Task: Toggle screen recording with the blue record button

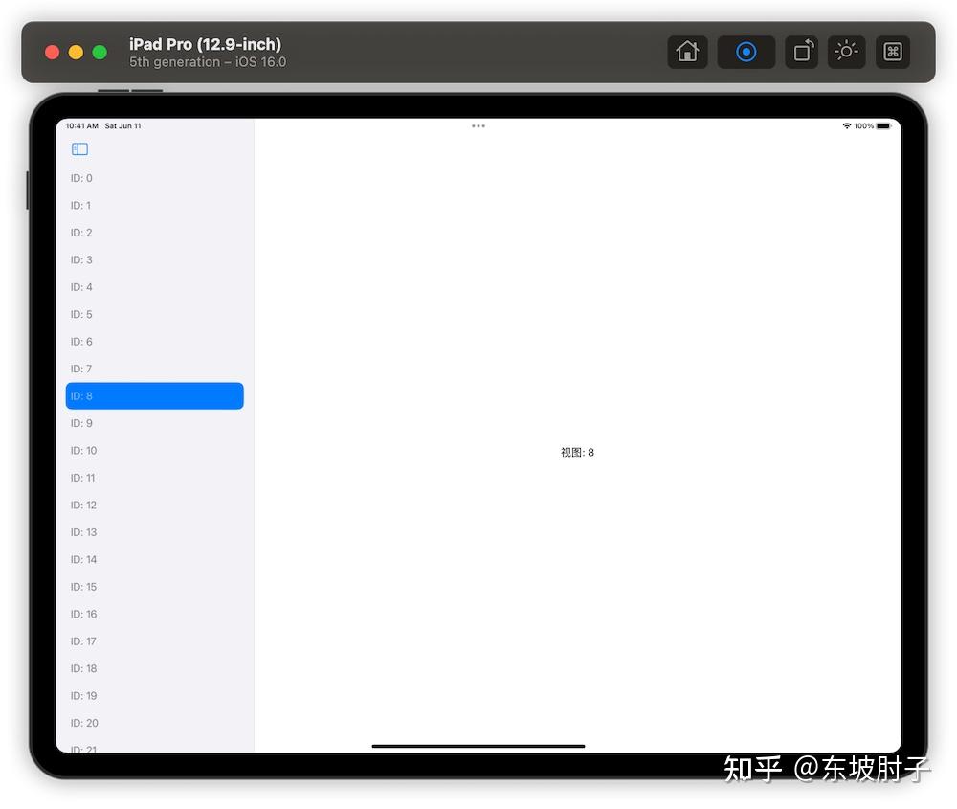Action: (746, 52)
